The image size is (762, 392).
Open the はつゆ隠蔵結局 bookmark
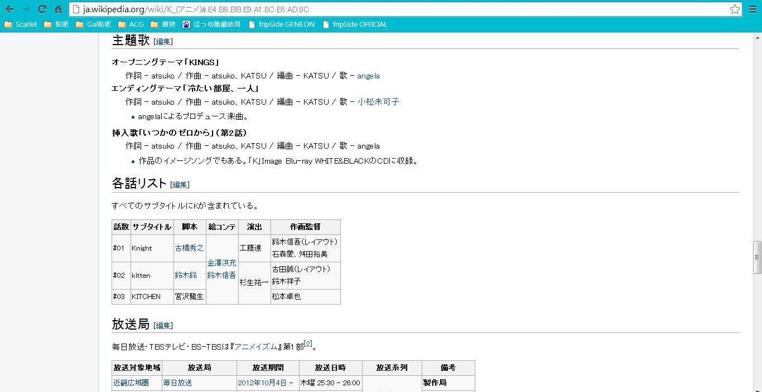click(211, 24)
